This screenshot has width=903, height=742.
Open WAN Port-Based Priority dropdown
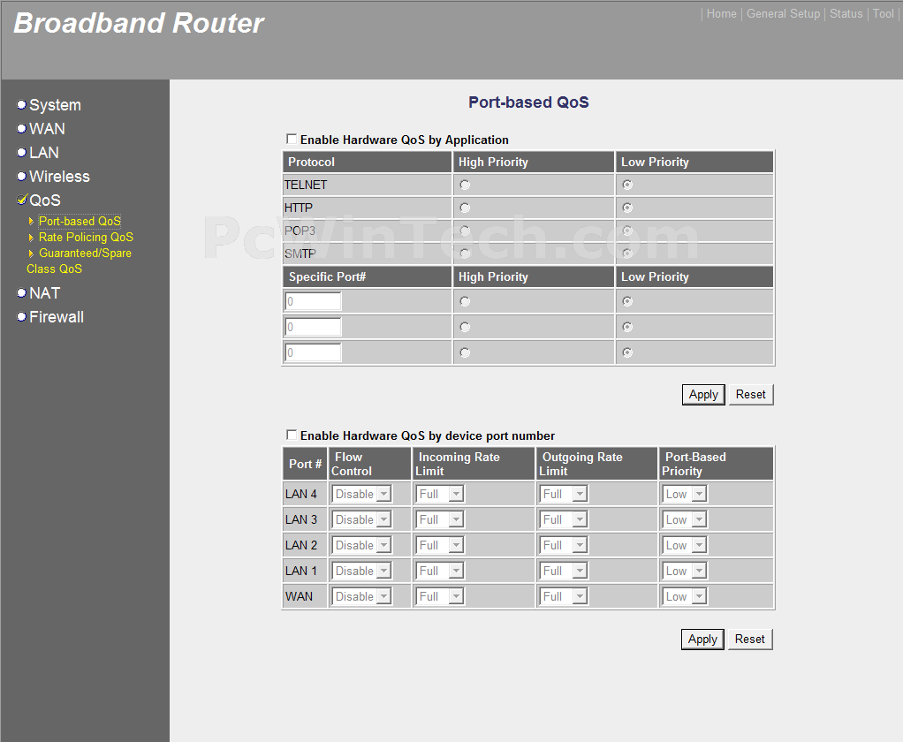(x=685, y=596)
